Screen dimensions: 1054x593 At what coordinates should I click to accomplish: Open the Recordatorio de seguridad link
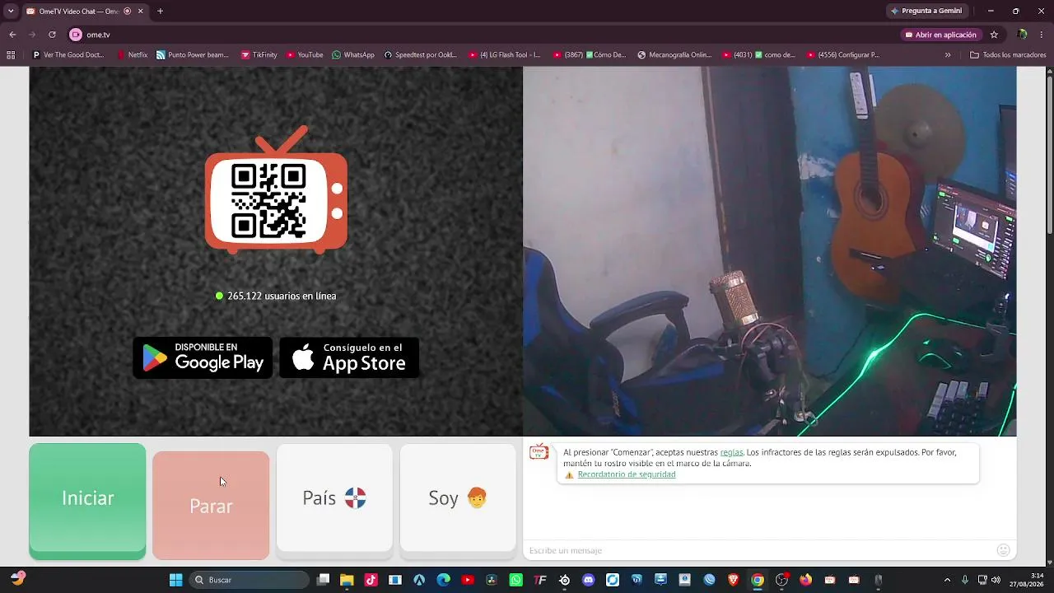pos(627,474)
